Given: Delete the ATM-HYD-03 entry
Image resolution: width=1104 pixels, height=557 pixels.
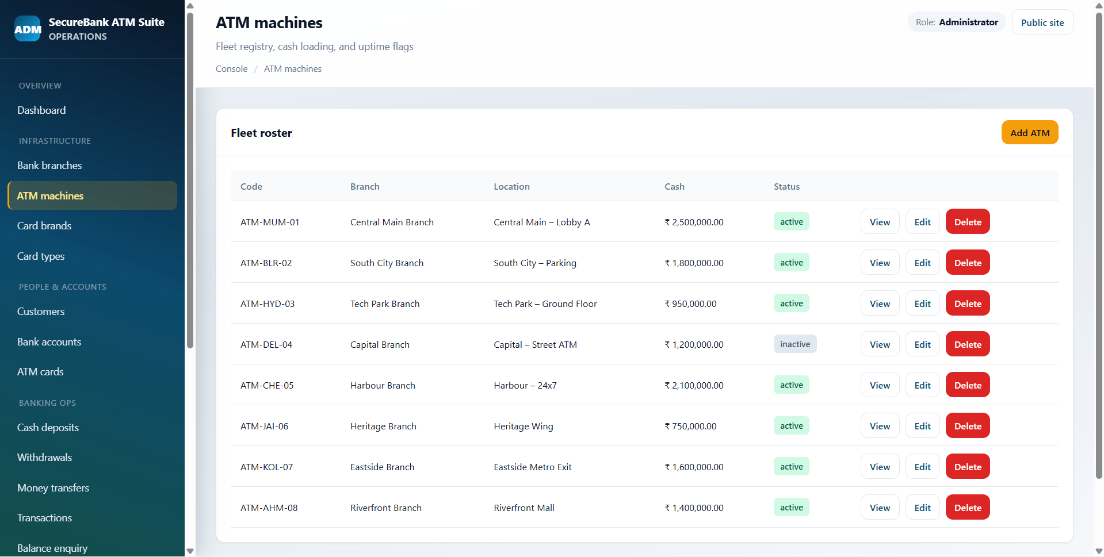Looking at the screenshot, I should click(968, 304).
